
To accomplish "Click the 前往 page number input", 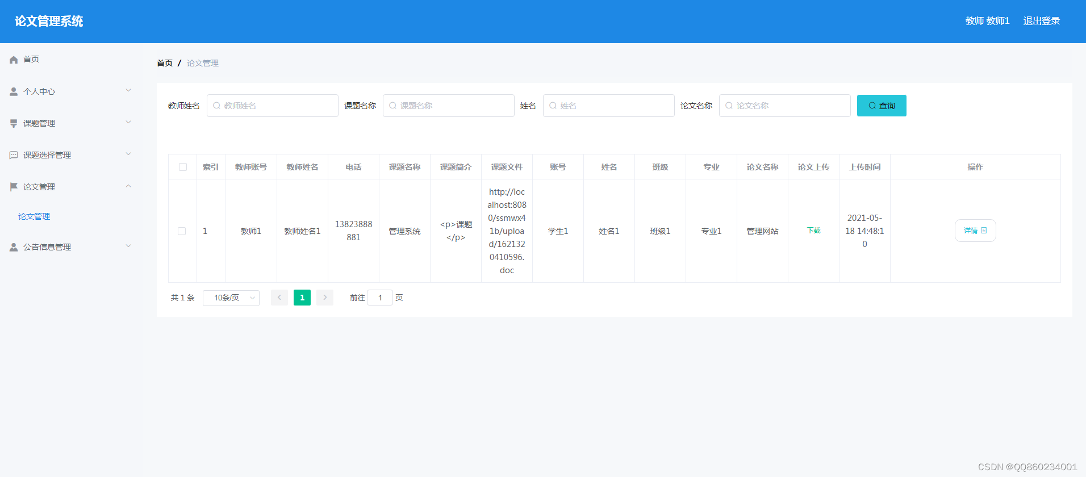I will point(380,298).
